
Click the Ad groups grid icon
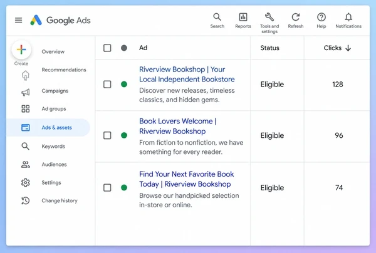coord(26,109)
